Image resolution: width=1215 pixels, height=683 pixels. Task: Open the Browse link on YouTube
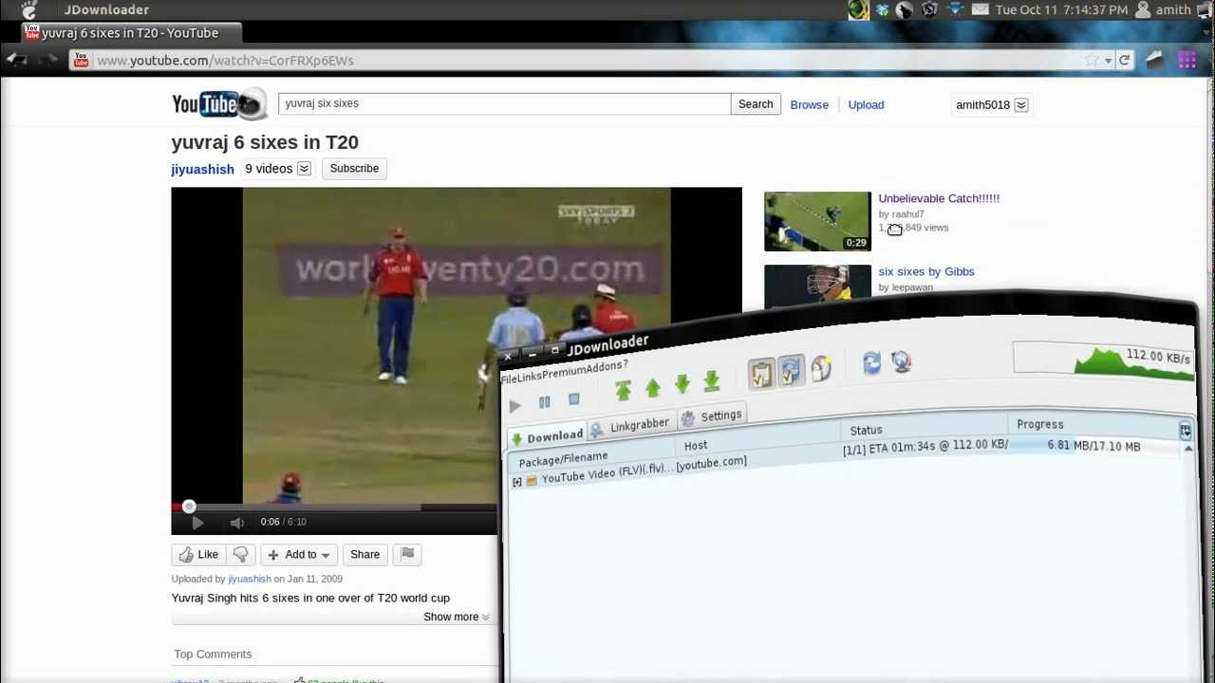[x=810, y=105]
